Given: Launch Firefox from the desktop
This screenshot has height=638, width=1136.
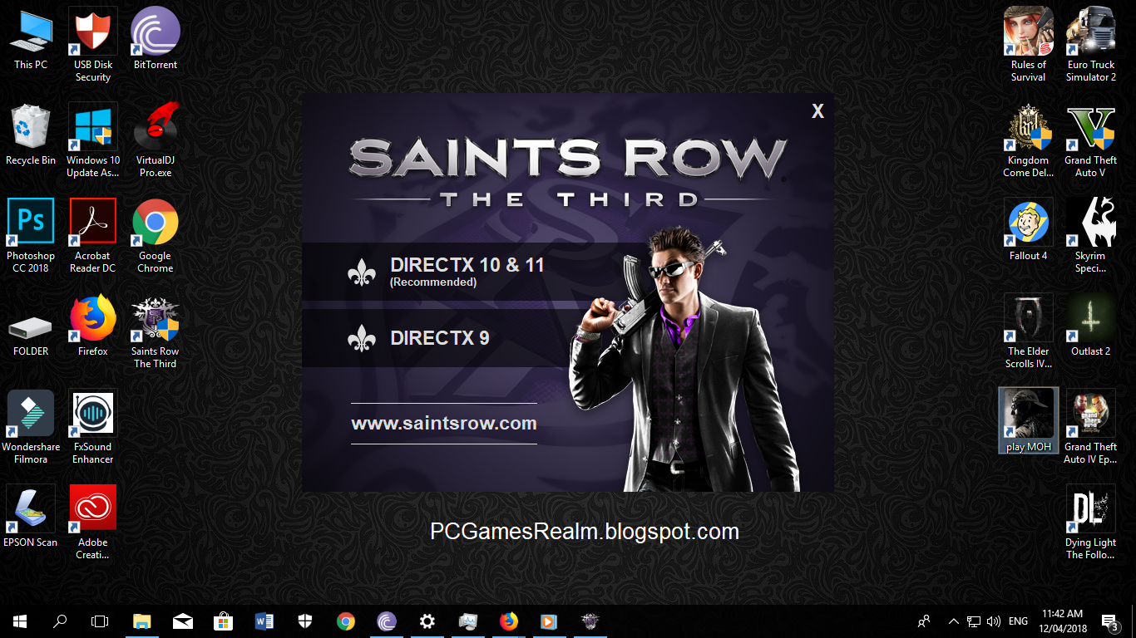Looking at the screenshot, I should (x=93, y=326).
